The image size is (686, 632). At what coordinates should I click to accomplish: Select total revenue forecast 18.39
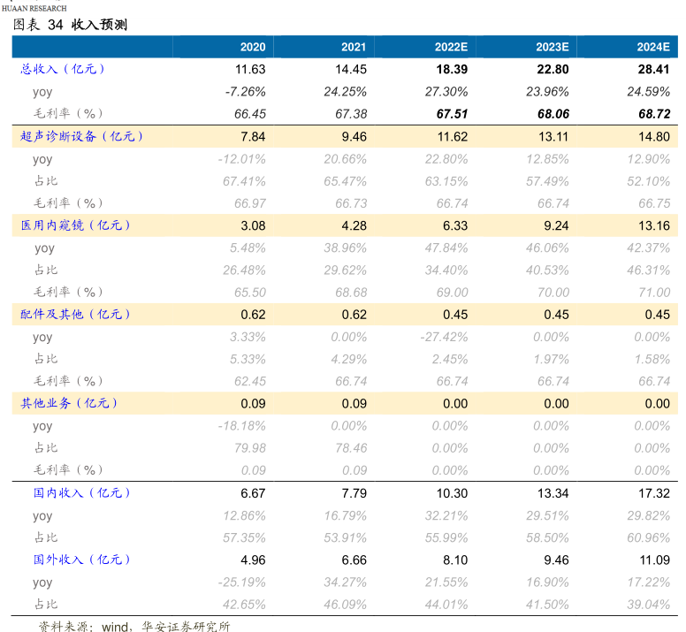click(x=452, y=70)
